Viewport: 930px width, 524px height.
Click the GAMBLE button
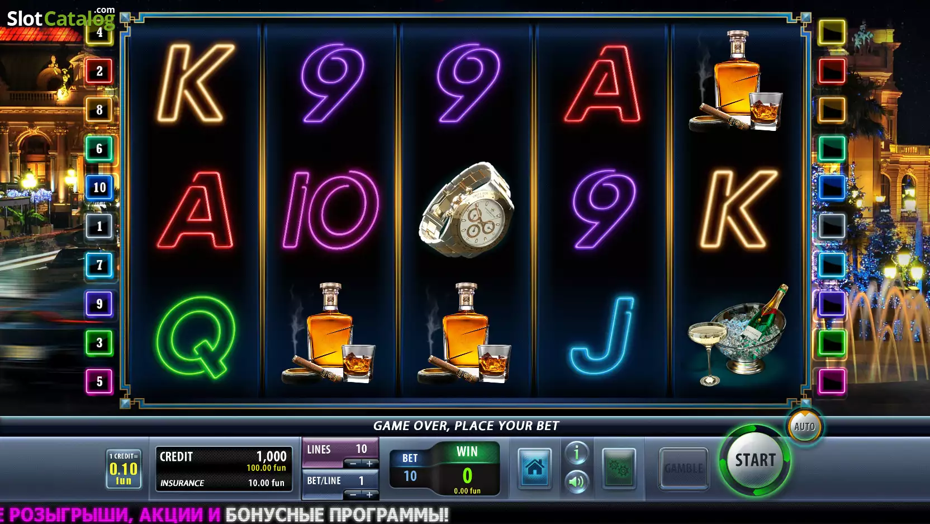point(684,468)
